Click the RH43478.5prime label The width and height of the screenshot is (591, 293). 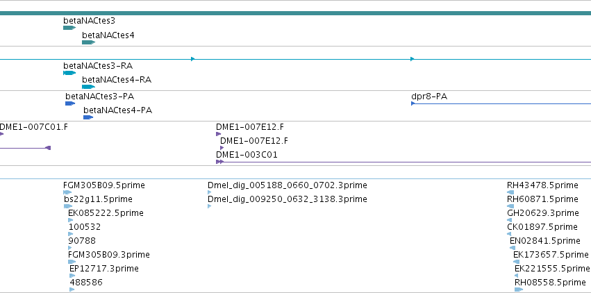(542, 185)
